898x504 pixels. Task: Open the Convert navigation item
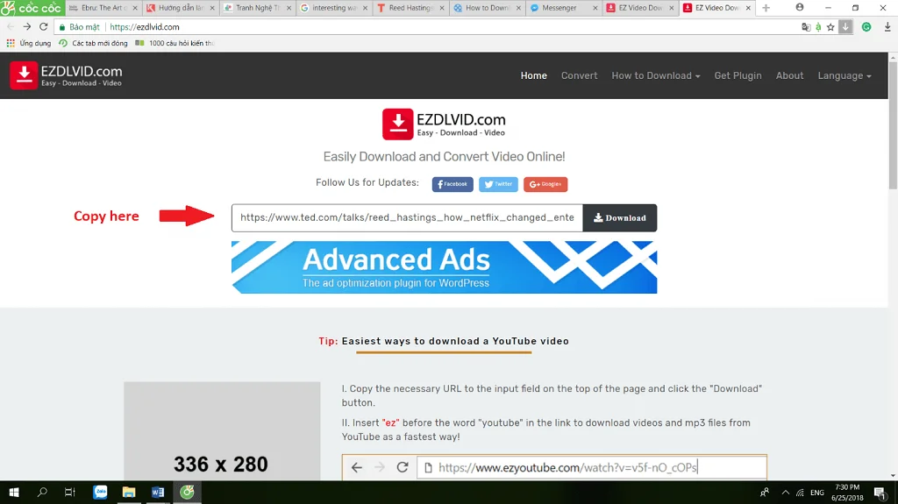(579, 75)
